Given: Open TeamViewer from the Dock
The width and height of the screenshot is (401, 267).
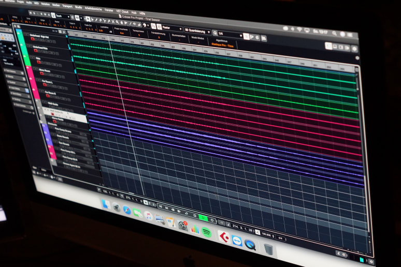Looking at the screenshot, I should 237,241.
